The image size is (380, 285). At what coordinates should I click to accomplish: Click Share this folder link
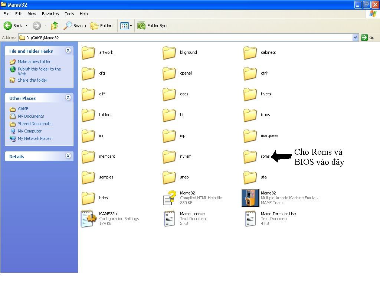33,80
